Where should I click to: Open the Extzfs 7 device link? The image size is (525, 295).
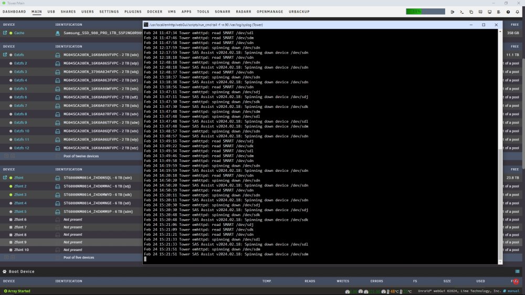pos(20,105)
